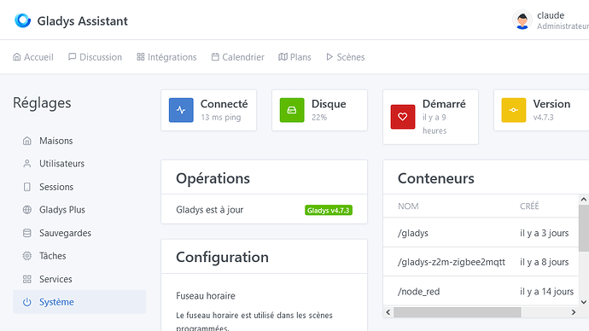589x331 pixels.
Task: Click the Conteneurs card heading
Action: coord(436,178)
